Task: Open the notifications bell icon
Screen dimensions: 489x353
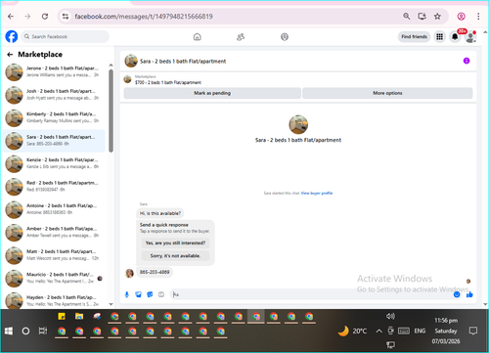Action: pos(455,37)
